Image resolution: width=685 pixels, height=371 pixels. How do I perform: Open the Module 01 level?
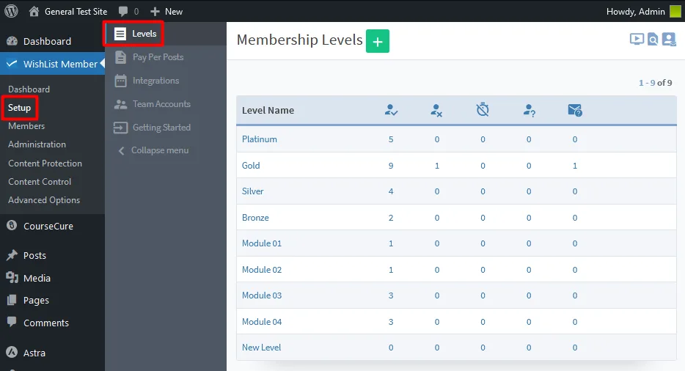click(262, 243)
